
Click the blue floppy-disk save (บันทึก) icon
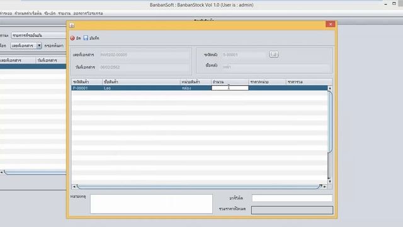point(86,38)
